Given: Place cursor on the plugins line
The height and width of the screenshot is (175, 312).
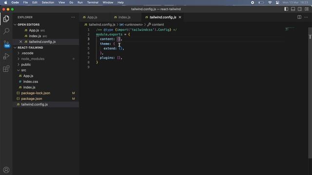Looking at the screenshot, I should pos(111,58).
